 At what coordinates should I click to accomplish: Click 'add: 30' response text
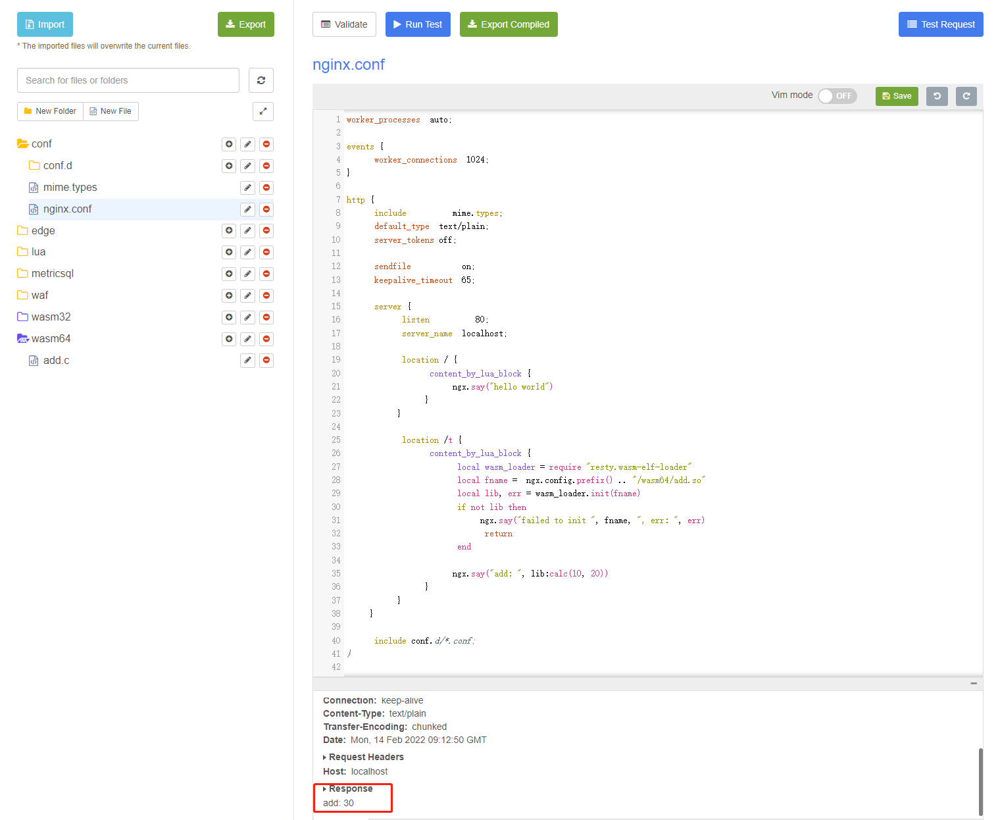pos(338,803)
